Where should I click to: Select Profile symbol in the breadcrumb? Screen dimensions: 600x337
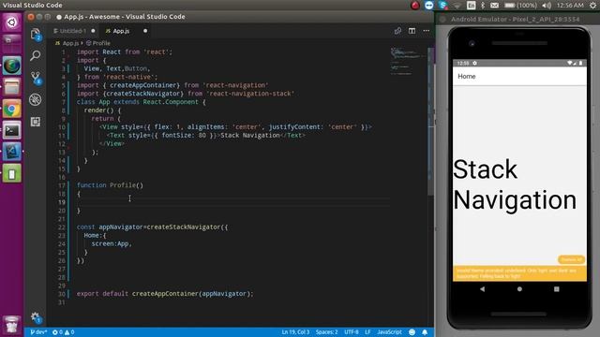[98, 43]
